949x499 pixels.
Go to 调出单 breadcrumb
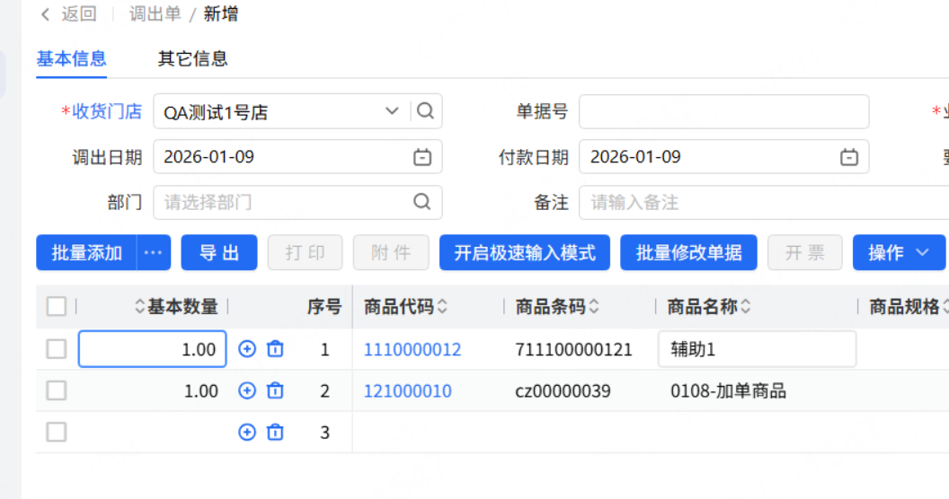(x=155, y=13)
